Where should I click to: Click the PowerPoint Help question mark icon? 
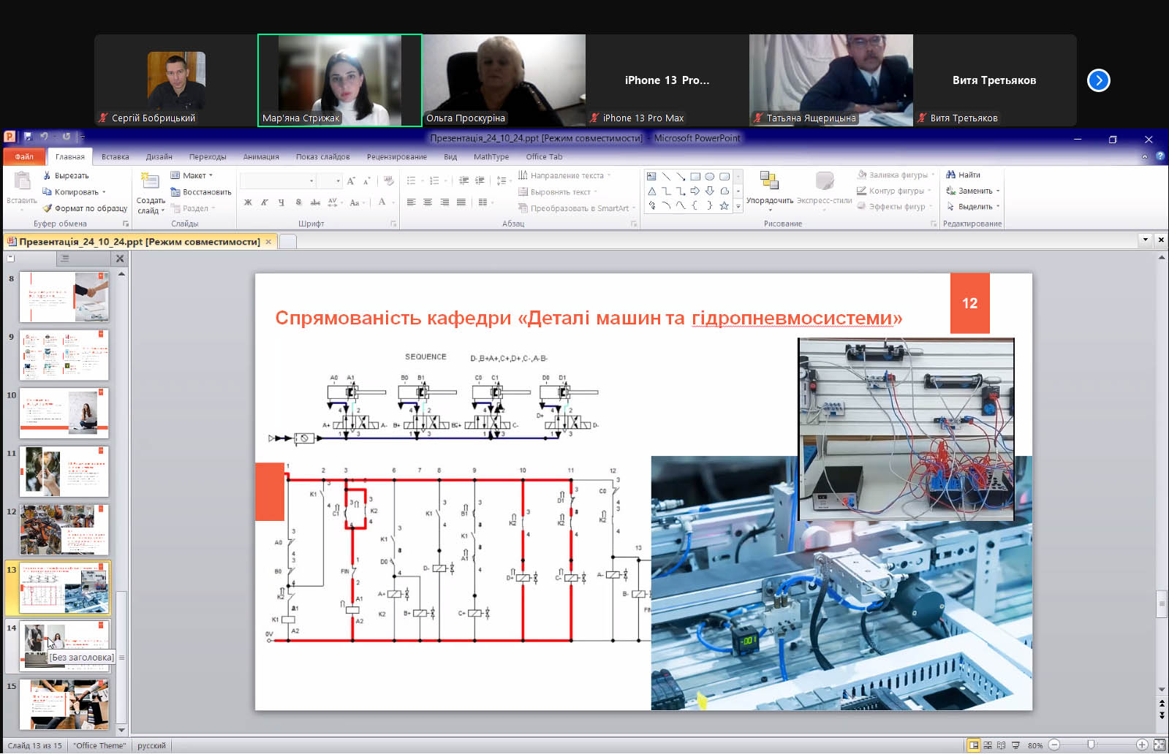coord(1159,156)
